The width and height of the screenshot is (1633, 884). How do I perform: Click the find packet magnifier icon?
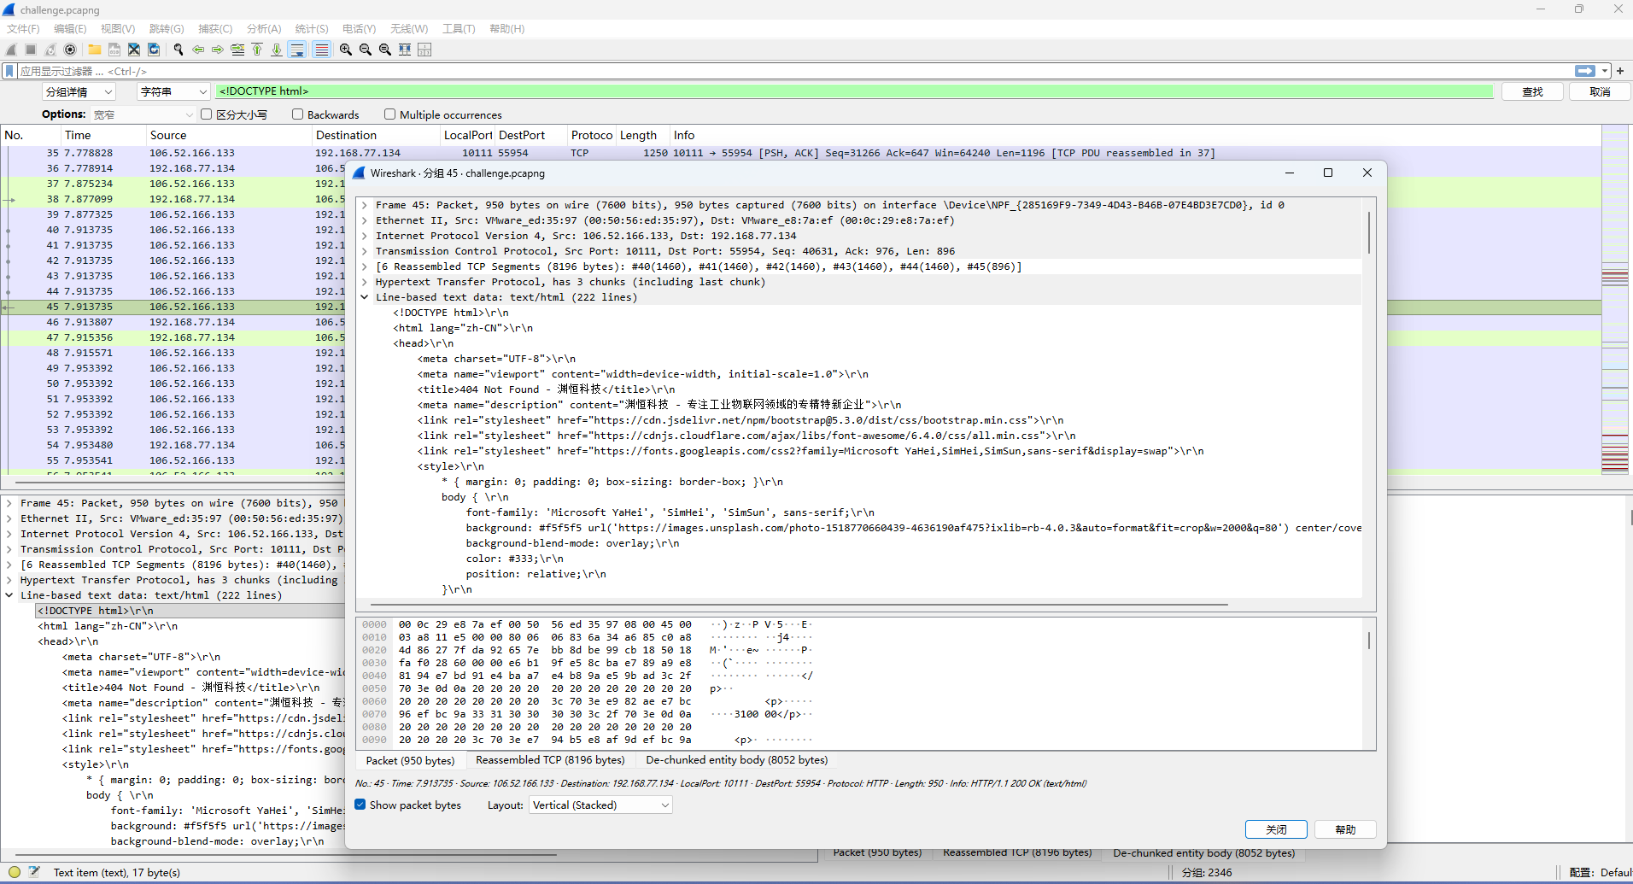coord(179,50)
